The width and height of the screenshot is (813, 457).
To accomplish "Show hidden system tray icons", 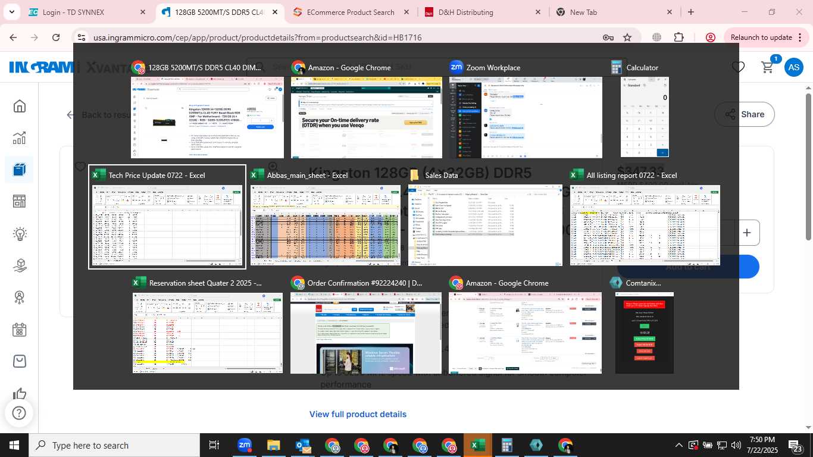I will [x=678, y=445].
